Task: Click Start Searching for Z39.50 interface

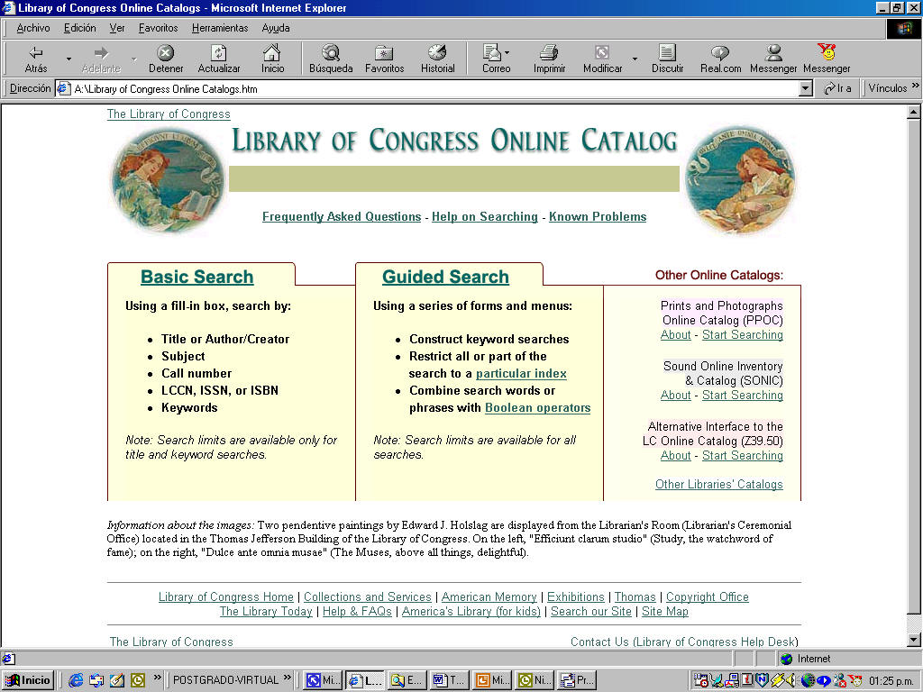Action: pos(743,455)
